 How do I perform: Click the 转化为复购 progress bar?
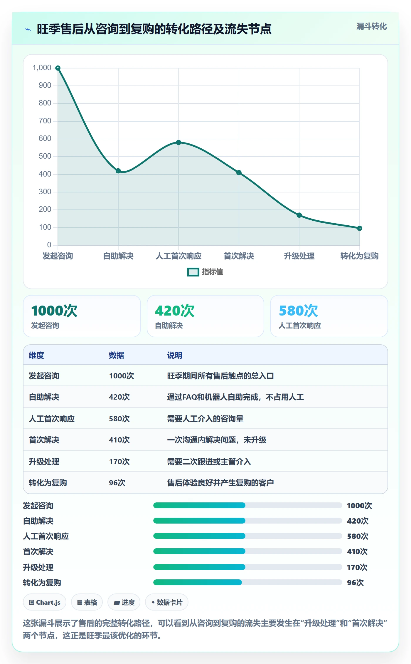(x=247, y=582)
